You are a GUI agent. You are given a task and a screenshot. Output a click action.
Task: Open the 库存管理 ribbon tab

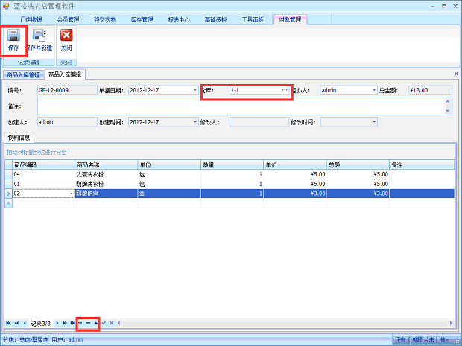[x=142, y=19]
